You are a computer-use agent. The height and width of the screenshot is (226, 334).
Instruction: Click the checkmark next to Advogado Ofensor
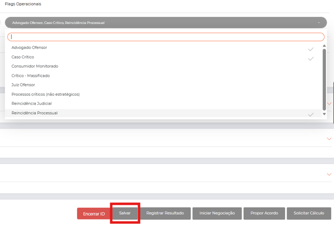click(x=311, y=49)
